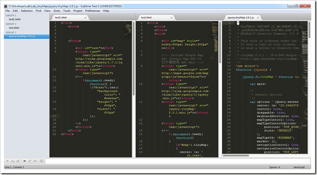Screen dimensions: 317x175
Task: Toggle reverse direction search arrow
Action: tap(24, 161)
